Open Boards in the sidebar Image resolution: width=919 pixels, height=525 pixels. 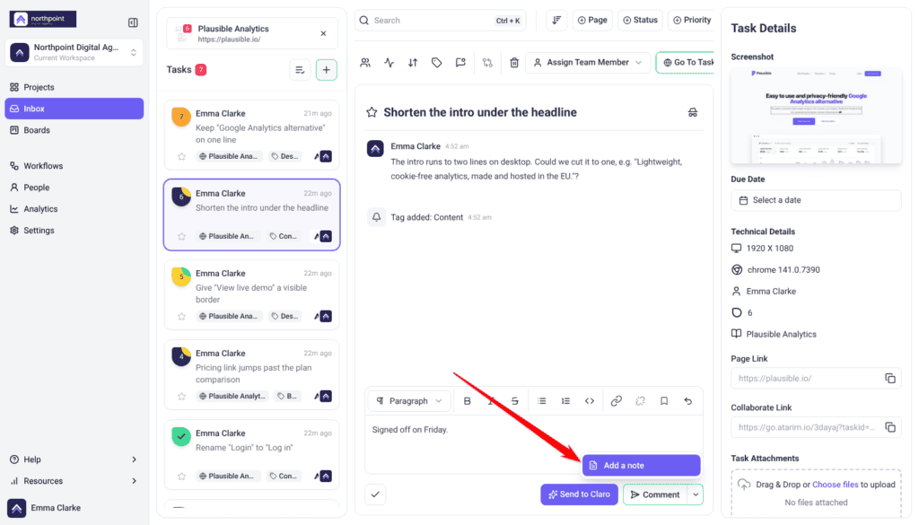tap(74, 130)
